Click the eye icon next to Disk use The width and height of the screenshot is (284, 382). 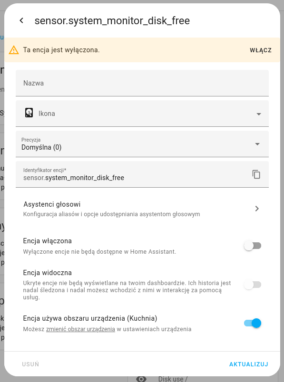[141, 379]
